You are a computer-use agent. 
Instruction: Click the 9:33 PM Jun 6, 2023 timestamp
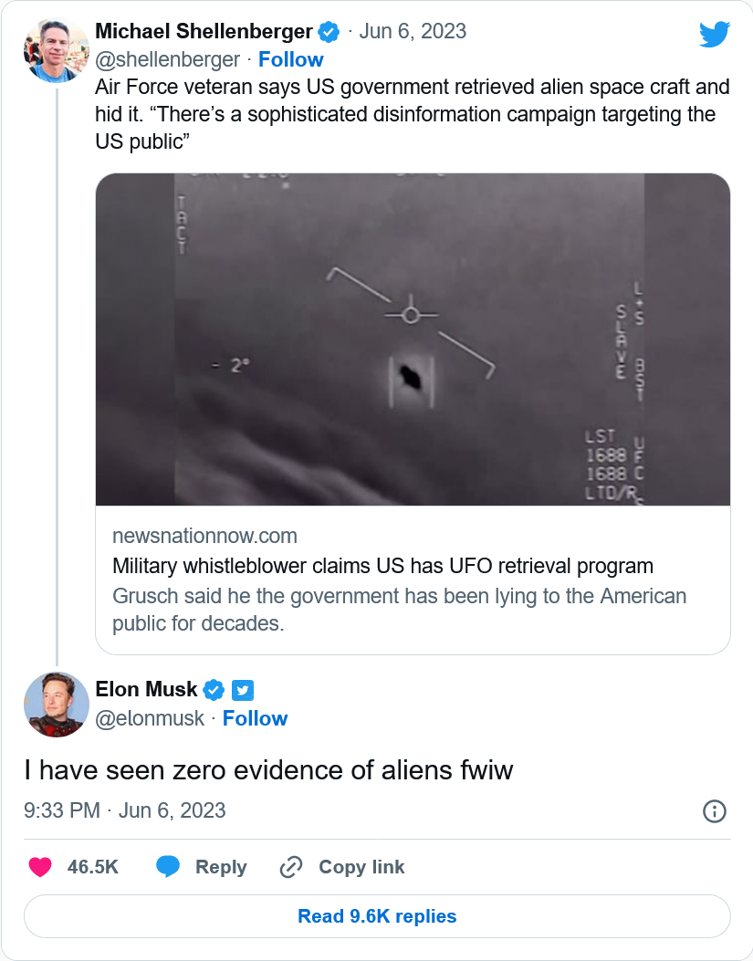125,810
